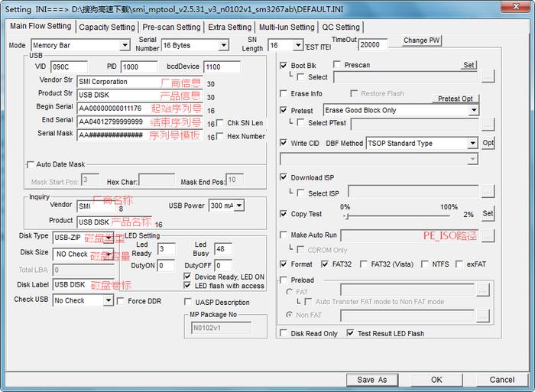535x392 pixels.
Task: Open Check USB No Check dropdown
Action: click(109, 300)
